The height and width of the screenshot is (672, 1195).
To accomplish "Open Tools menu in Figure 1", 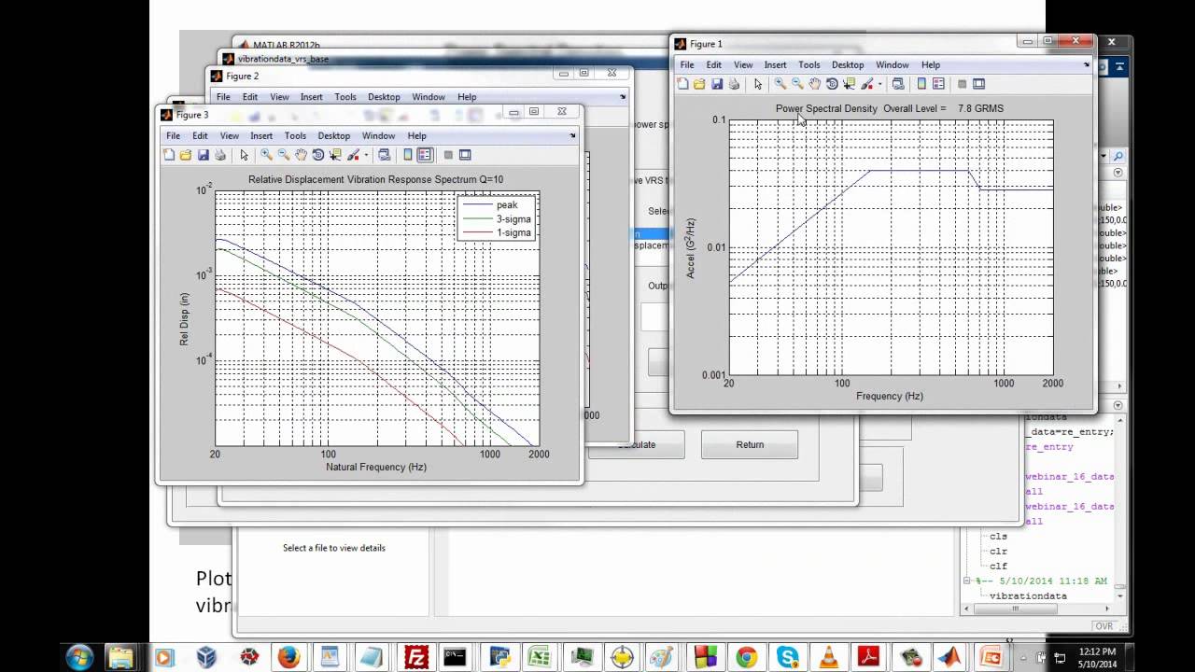I will [809, 65].
